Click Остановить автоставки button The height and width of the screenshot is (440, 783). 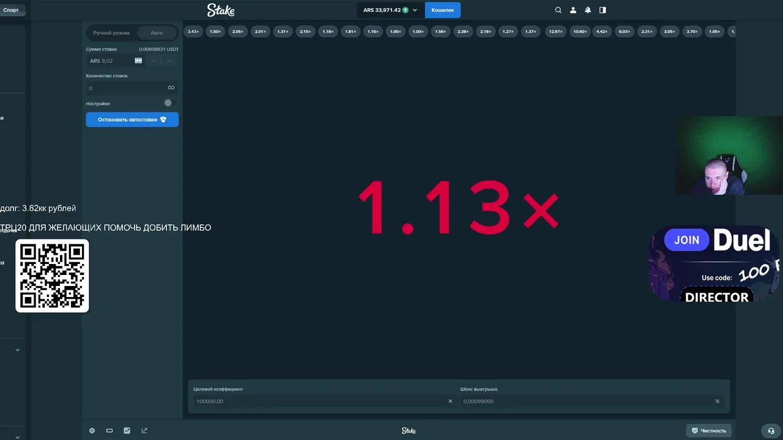(132, 120)
